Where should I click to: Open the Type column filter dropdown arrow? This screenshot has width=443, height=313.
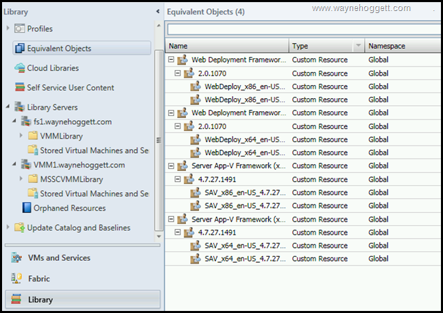pyautogui.click(x=357, y=46)
